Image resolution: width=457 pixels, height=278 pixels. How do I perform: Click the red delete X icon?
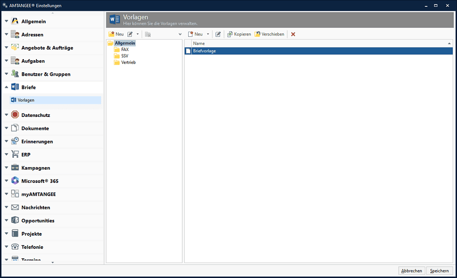tap(293, 34)
